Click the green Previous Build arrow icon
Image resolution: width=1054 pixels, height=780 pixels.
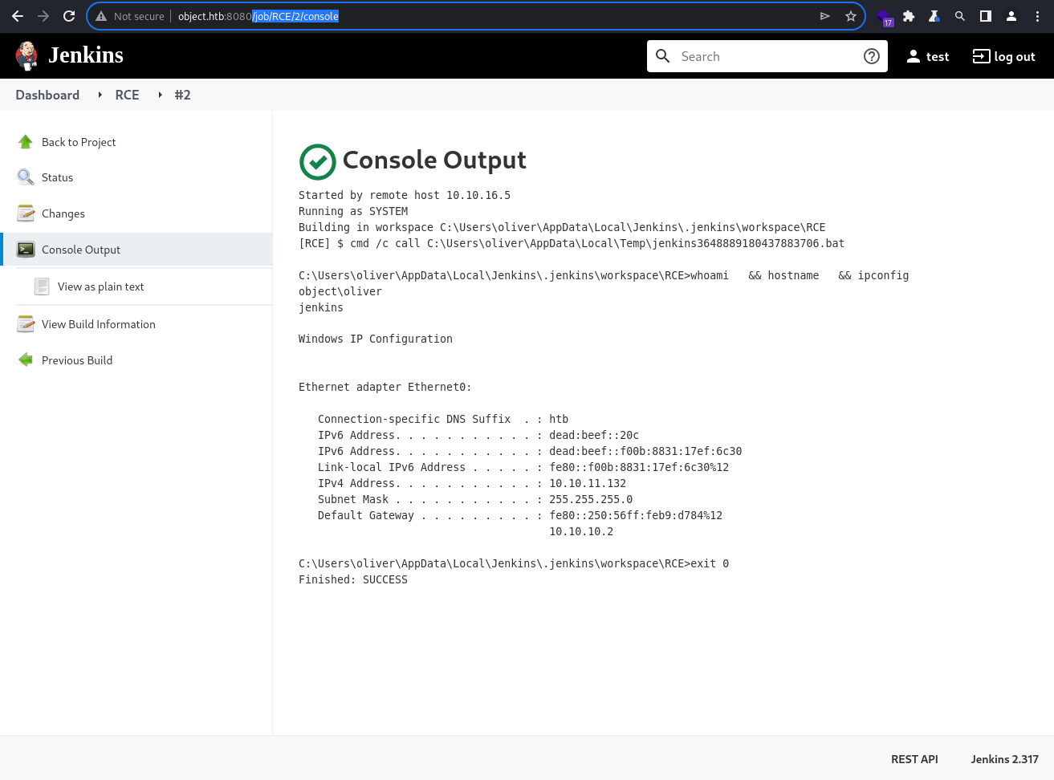click(26, 360)
